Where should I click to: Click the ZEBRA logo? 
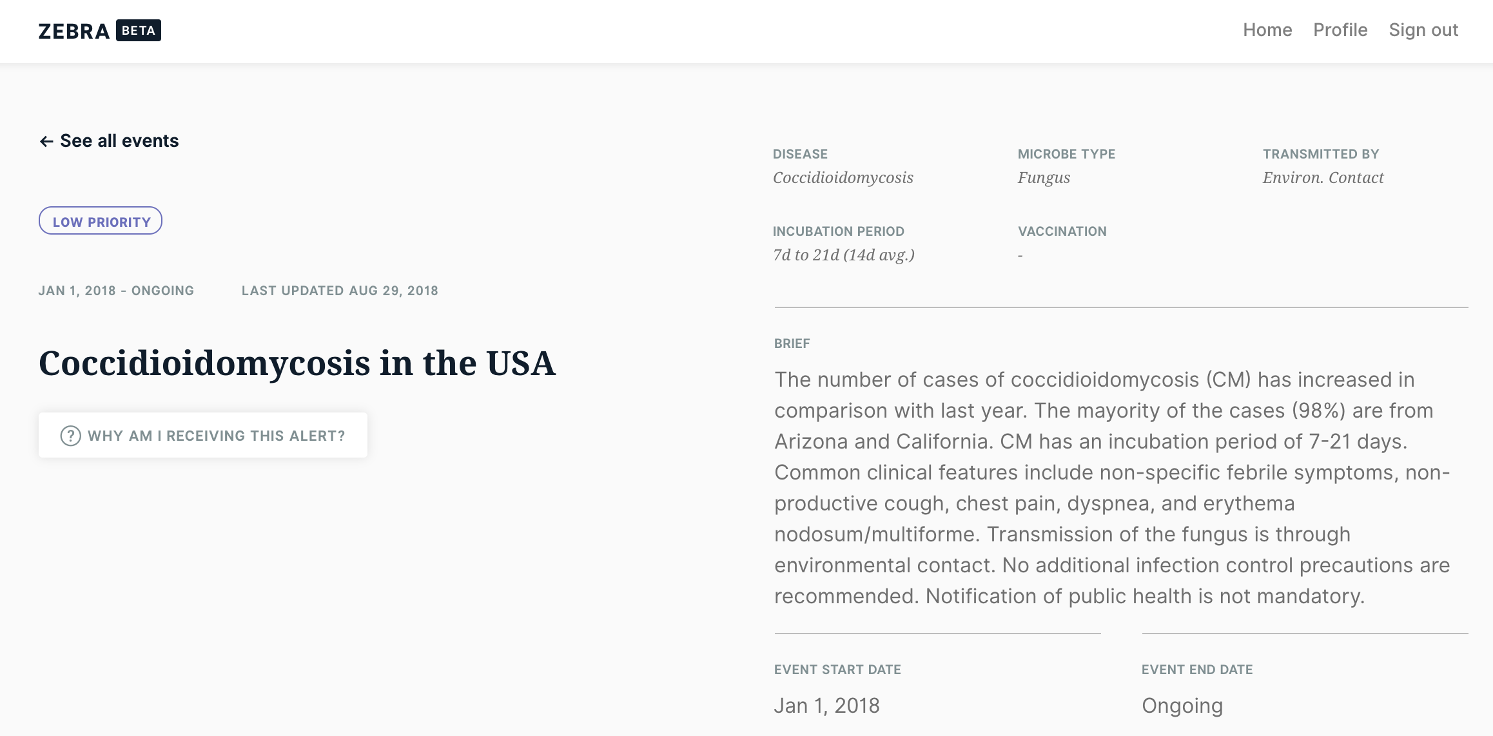73,31
